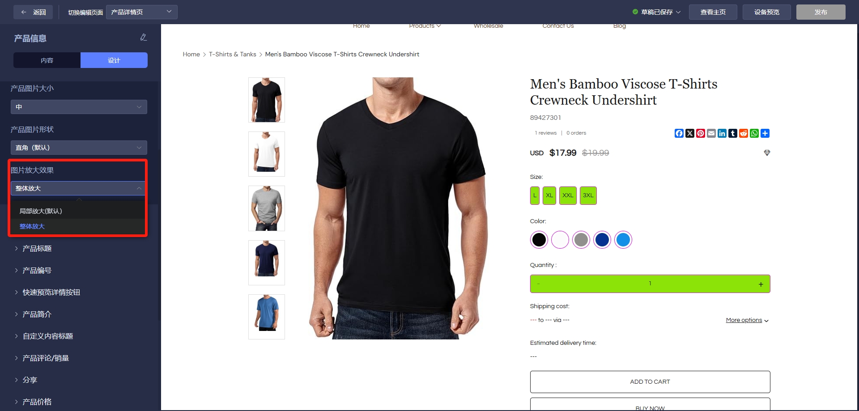Click the edit pencil icon beside 产品信息

pos(143,38)
